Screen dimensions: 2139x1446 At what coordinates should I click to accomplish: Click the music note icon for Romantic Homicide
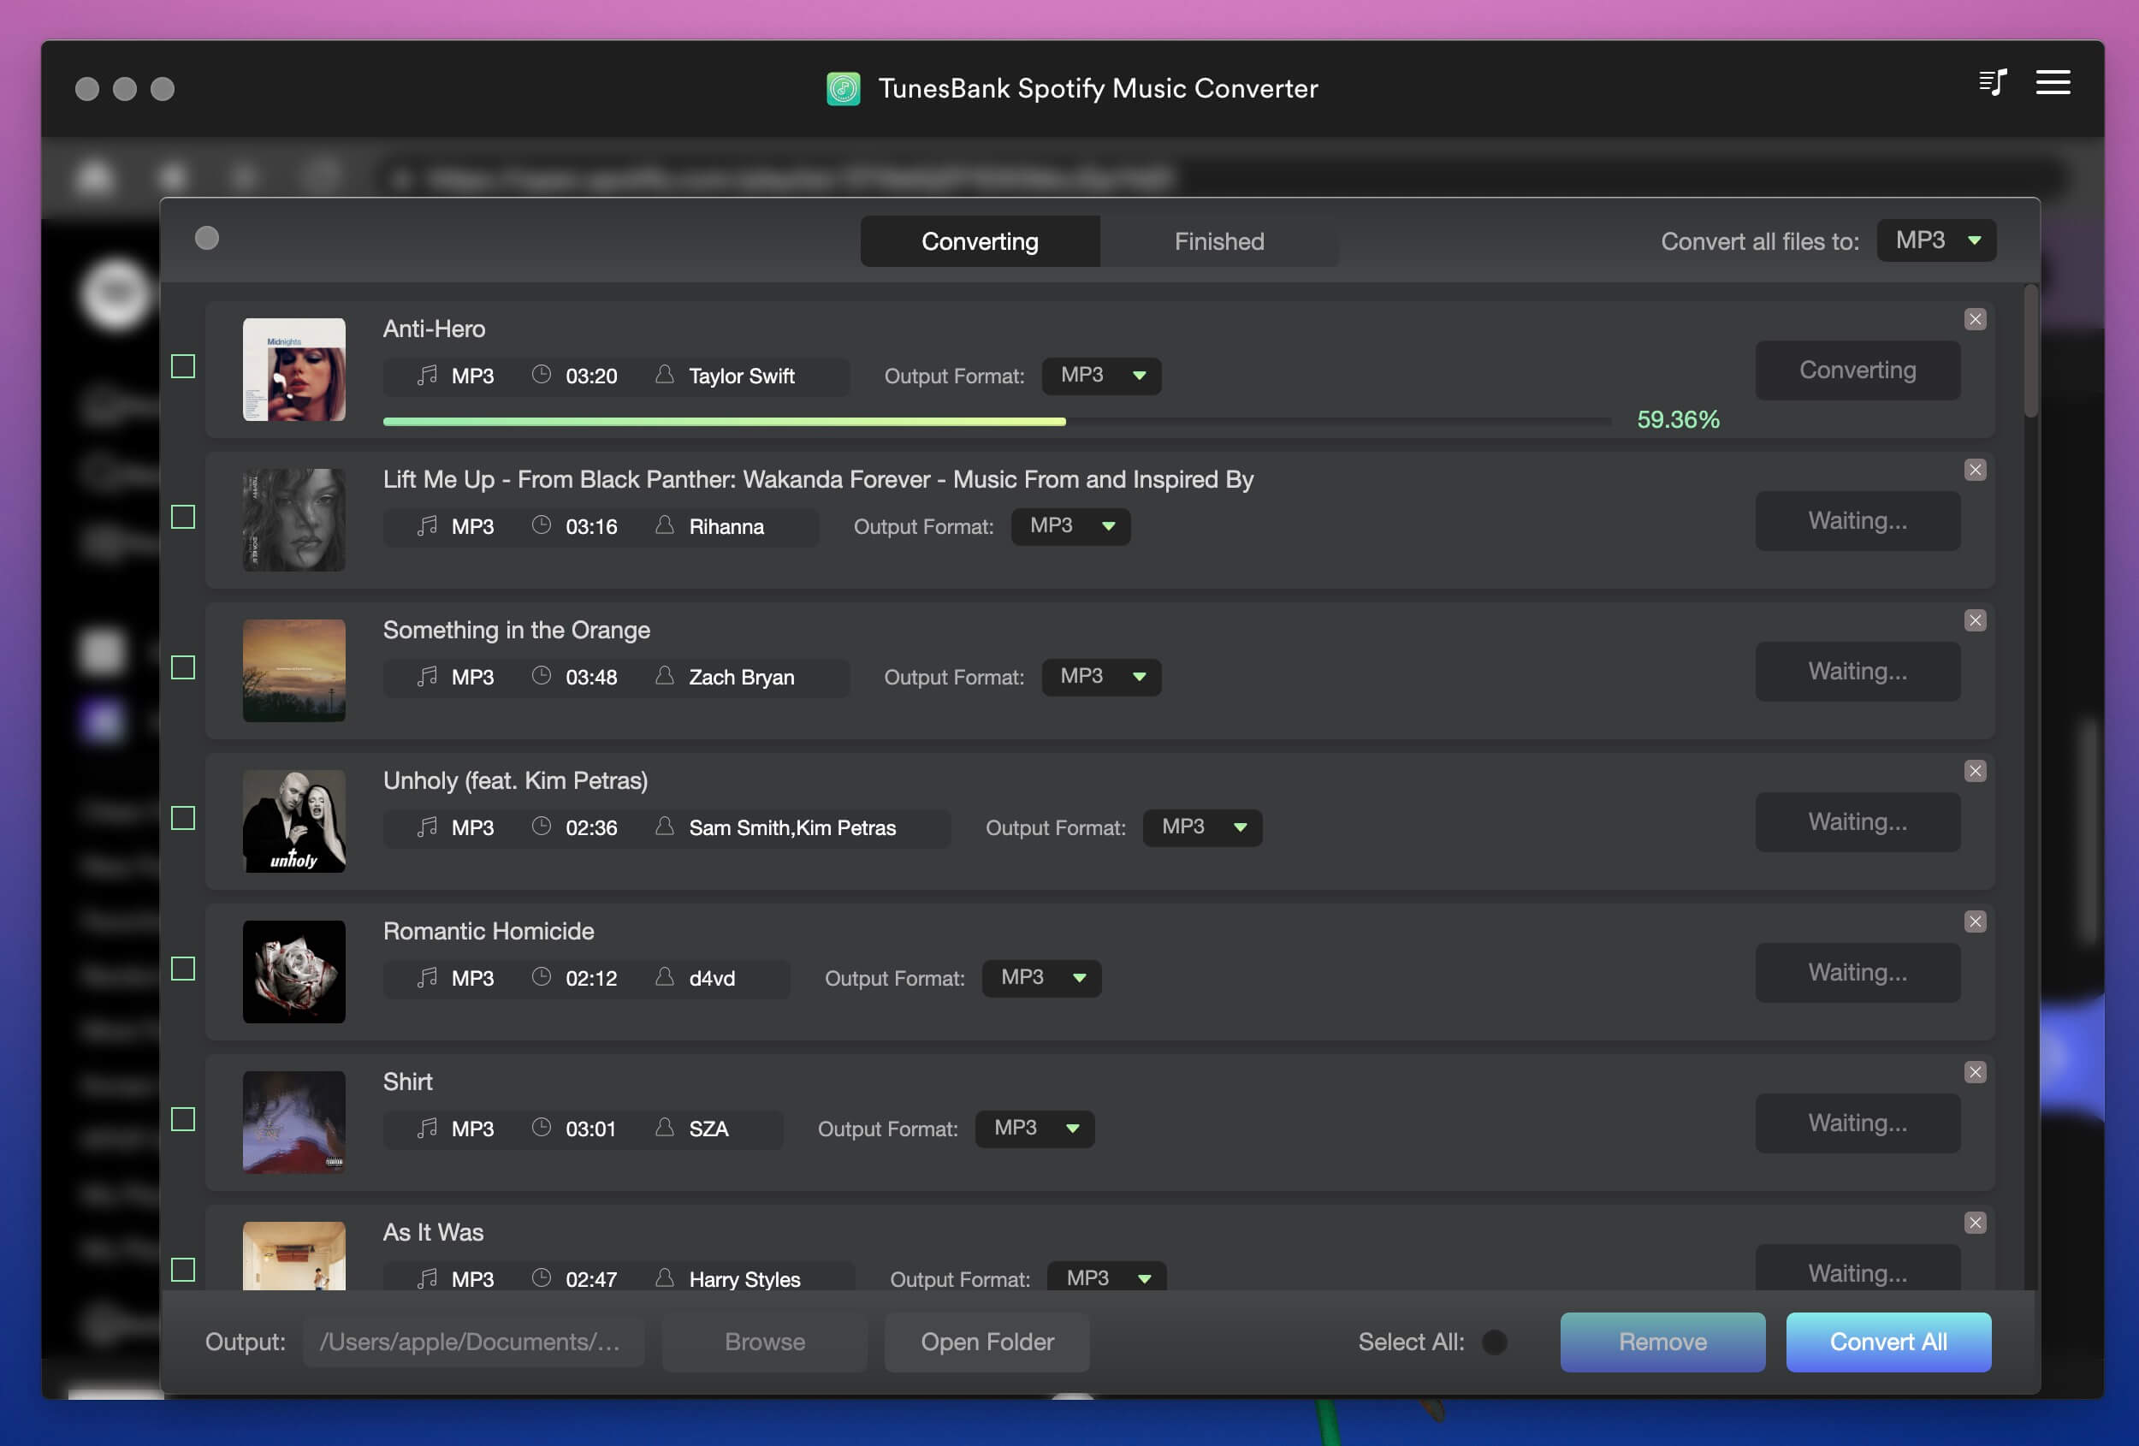point(424,975)
